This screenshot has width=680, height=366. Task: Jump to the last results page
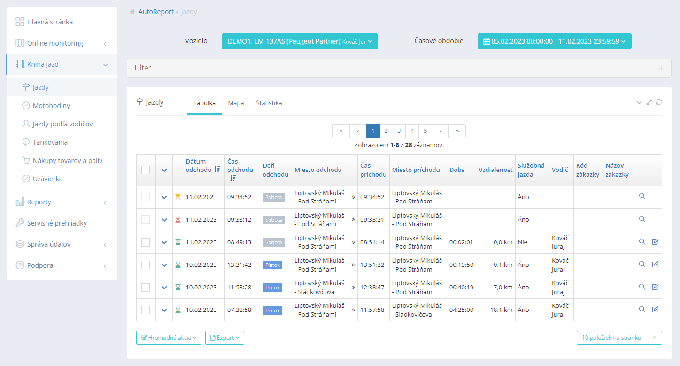457,131
